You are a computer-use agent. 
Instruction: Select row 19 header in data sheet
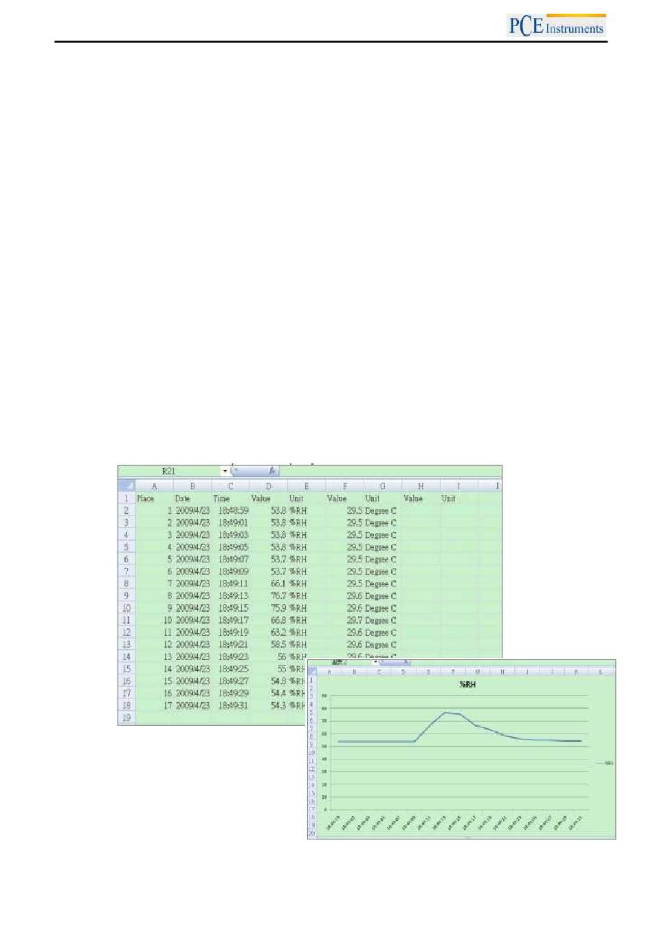126,718
